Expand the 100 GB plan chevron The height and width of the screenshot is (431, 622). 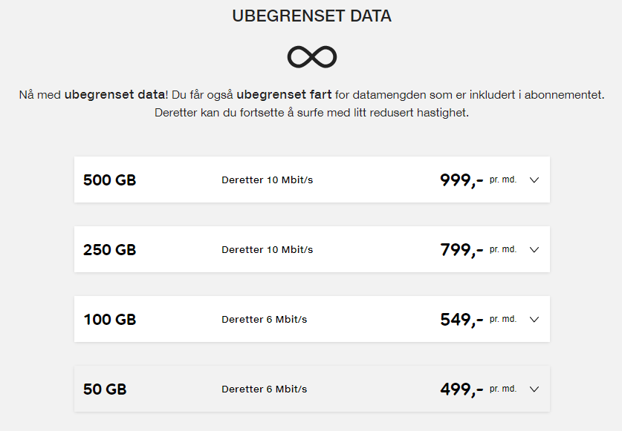pyautogui.click(x=534, y=319)
